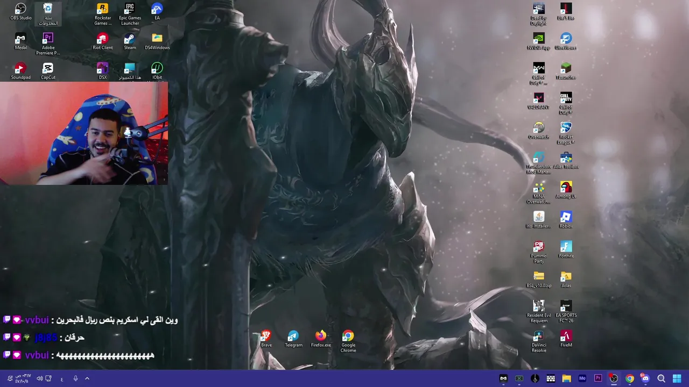The height and width of the screenshot is (387, 689).
Task: Click the webcam overlay thumbnail
Action: pyautogui.click(x=84, y=133)
